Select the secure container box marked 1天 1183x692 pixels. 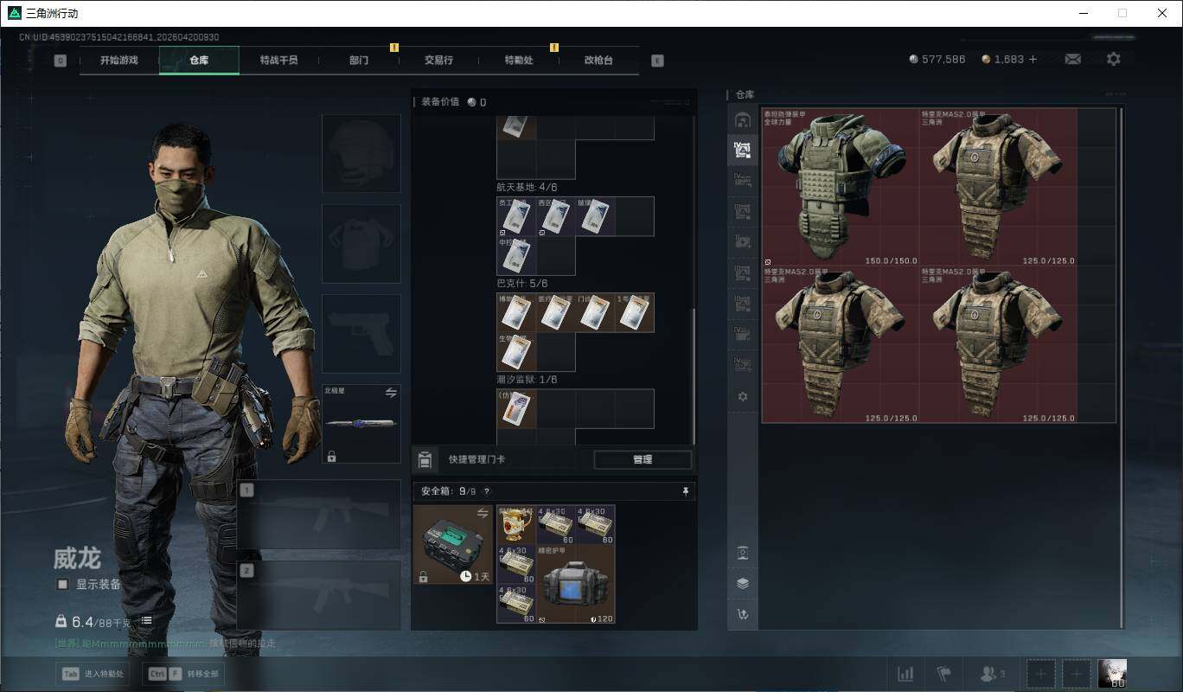click(453, 545)
